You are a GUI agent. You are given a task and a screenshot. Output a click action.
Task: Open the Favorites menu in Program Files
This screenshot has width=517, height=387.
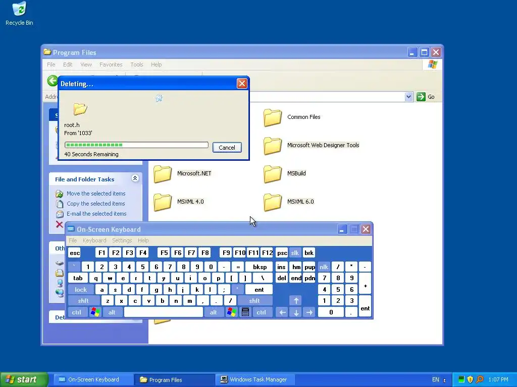[111, 64]
